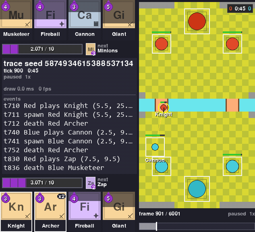Viewport: 255px width, 232px height.
Task: Click the right bridge over the river
Action: pyautogui.click(x=232, y=105)
